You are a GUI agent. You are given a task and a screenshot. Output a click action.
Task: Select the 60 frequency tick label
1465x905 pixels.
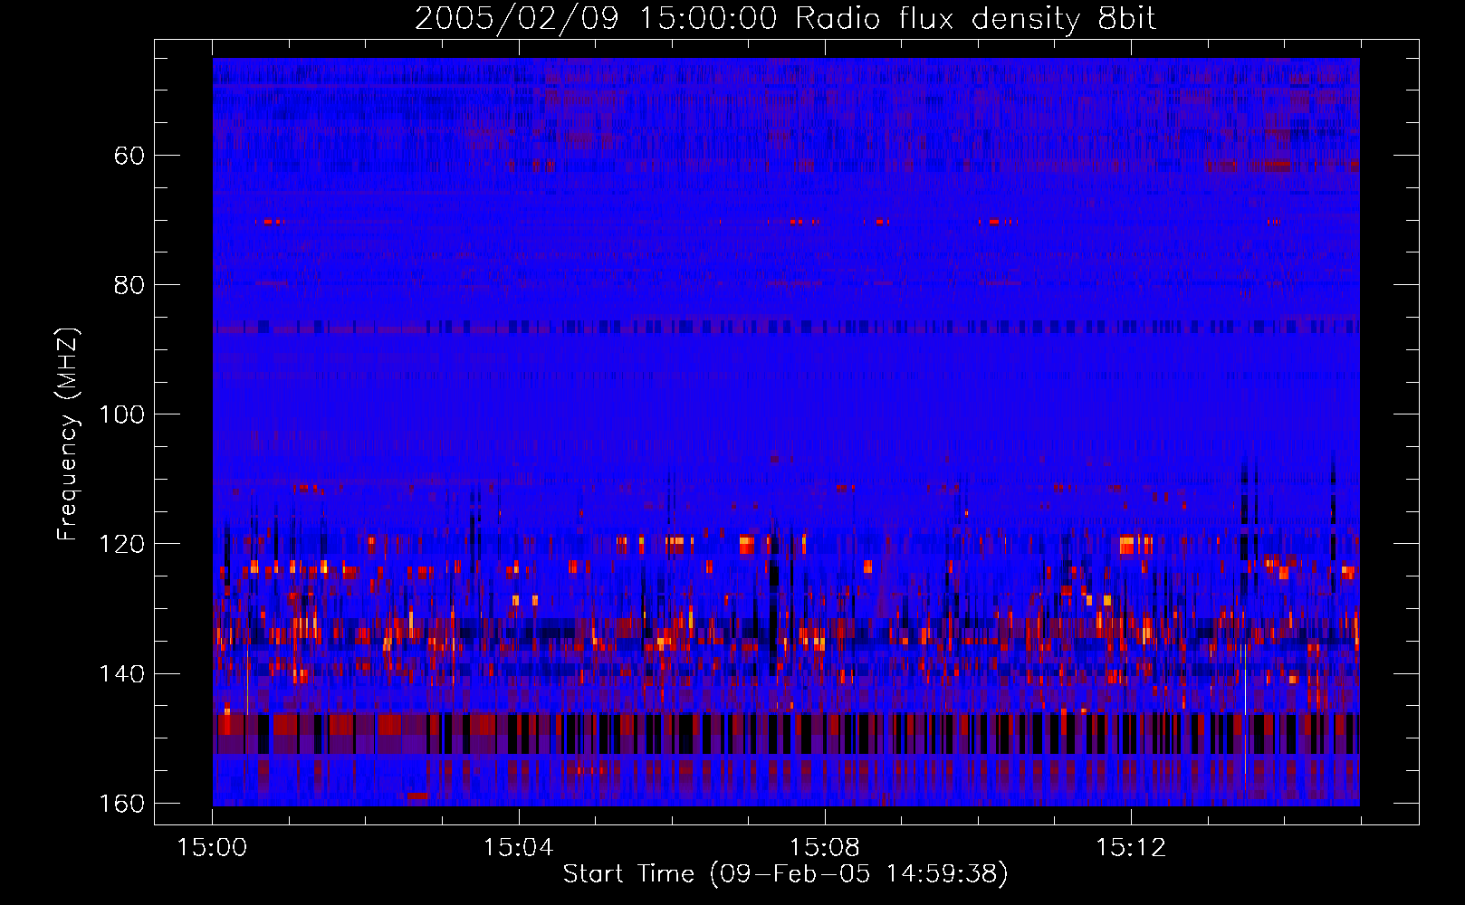[x=129, y=156]
